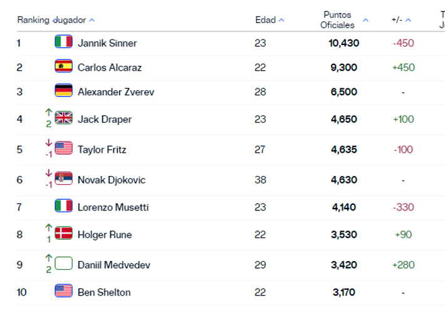
Task: Sort table by Jugador column arrow
Action: [x=92, y=20]
